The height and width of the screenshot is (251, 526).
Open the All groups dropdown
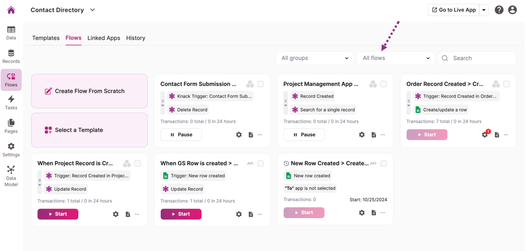(x=315, y=58)
